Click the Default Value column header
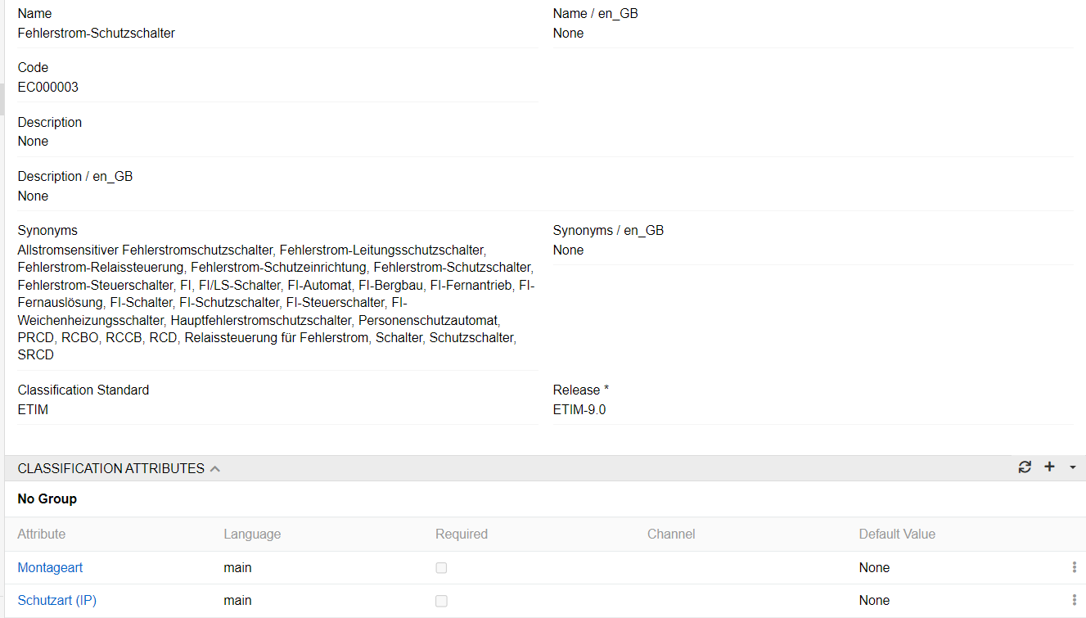The image size is (1086, 618). pyautogui.click(x=897, y=534)
